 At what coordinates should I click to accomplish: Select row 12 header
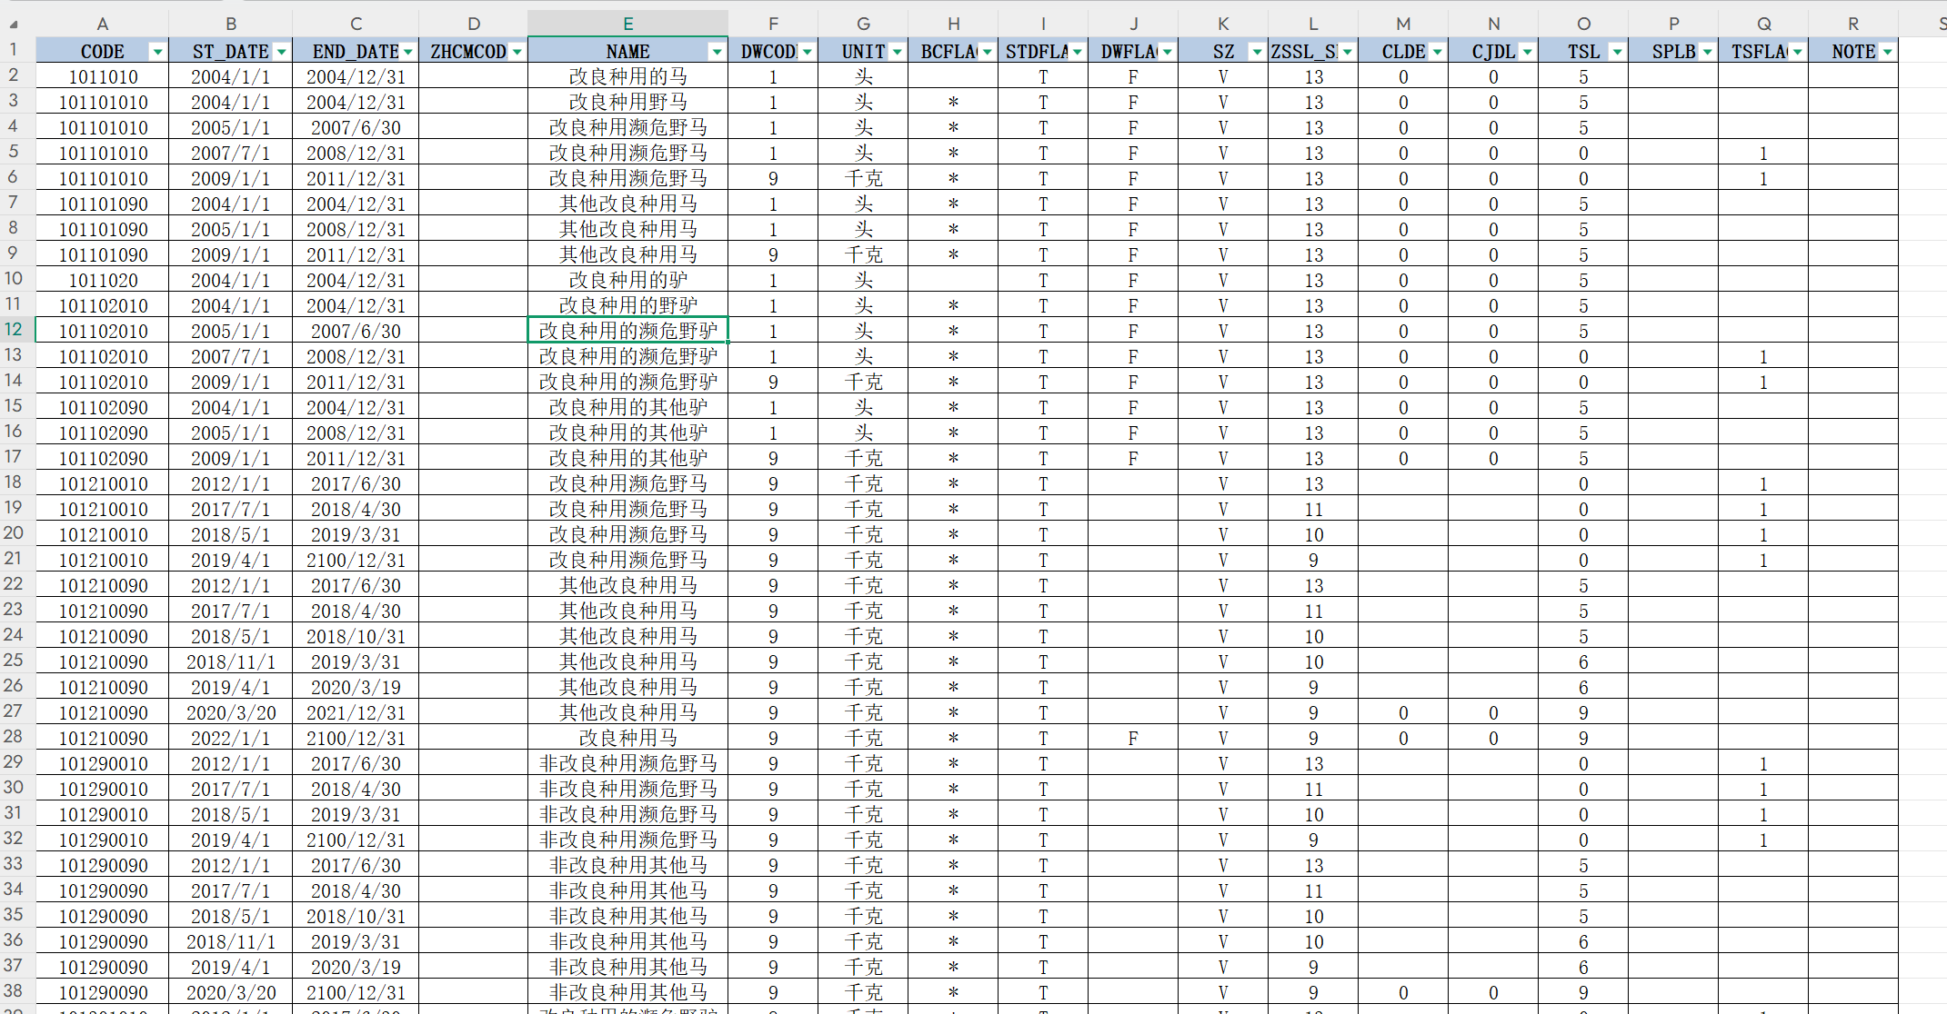[x=14, y=330]
